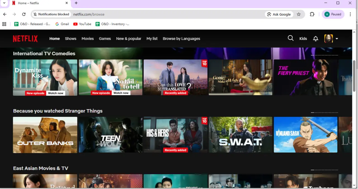The image size is (358, 189).
Task: Open the S.W.A.T. thumbnail
Action: [241, 135]
